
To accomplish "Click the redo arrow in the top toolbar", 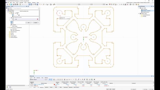I will tap(25, 4).
